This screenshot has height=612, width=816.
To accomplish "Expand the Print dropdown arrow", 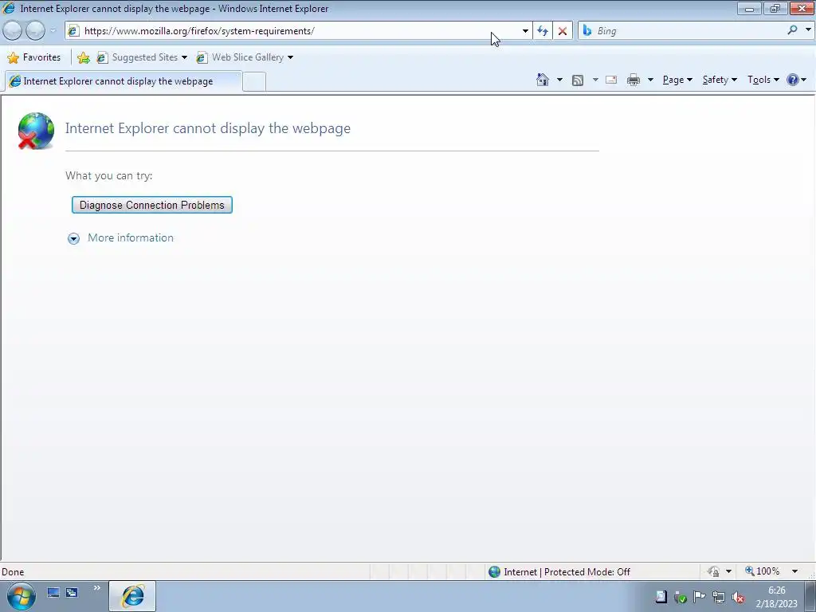I will pos(650,80).
